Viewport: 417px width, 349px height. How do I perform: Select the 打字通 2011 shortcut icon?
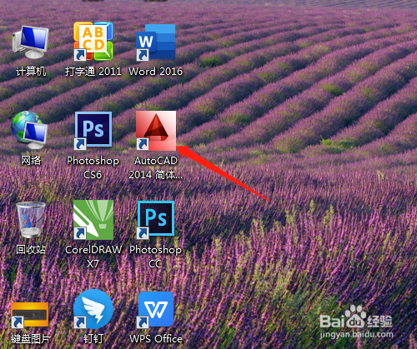click(93, 41)
